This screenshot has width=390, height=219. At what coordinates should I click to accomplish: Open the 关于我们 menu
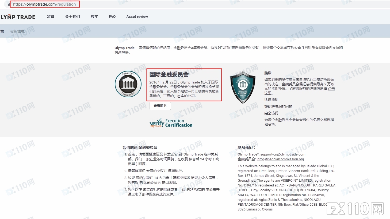point(72,17)
